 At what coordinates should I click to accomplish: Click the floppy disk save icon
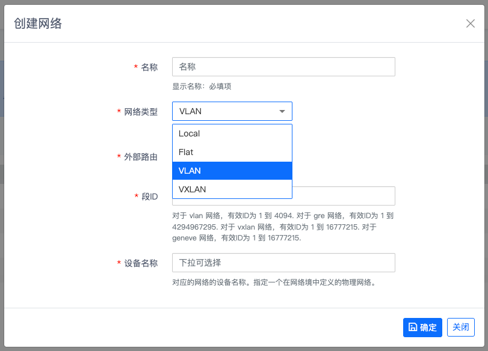[413, 328]
